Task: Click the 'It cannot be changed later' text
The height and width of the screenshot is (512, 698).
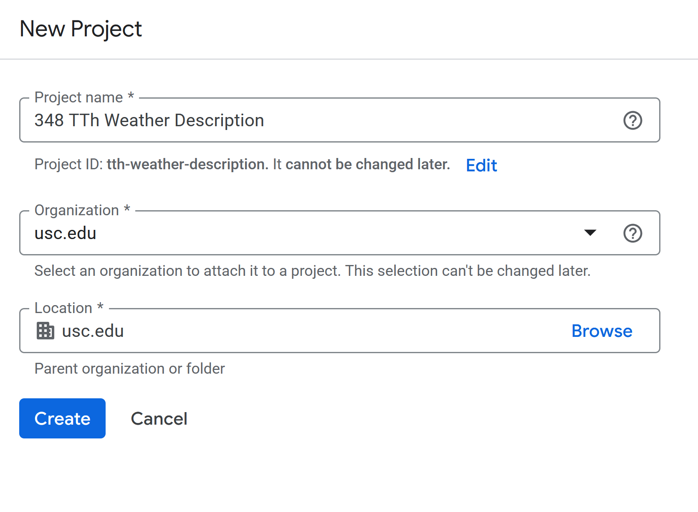Action: pos(362,165)
